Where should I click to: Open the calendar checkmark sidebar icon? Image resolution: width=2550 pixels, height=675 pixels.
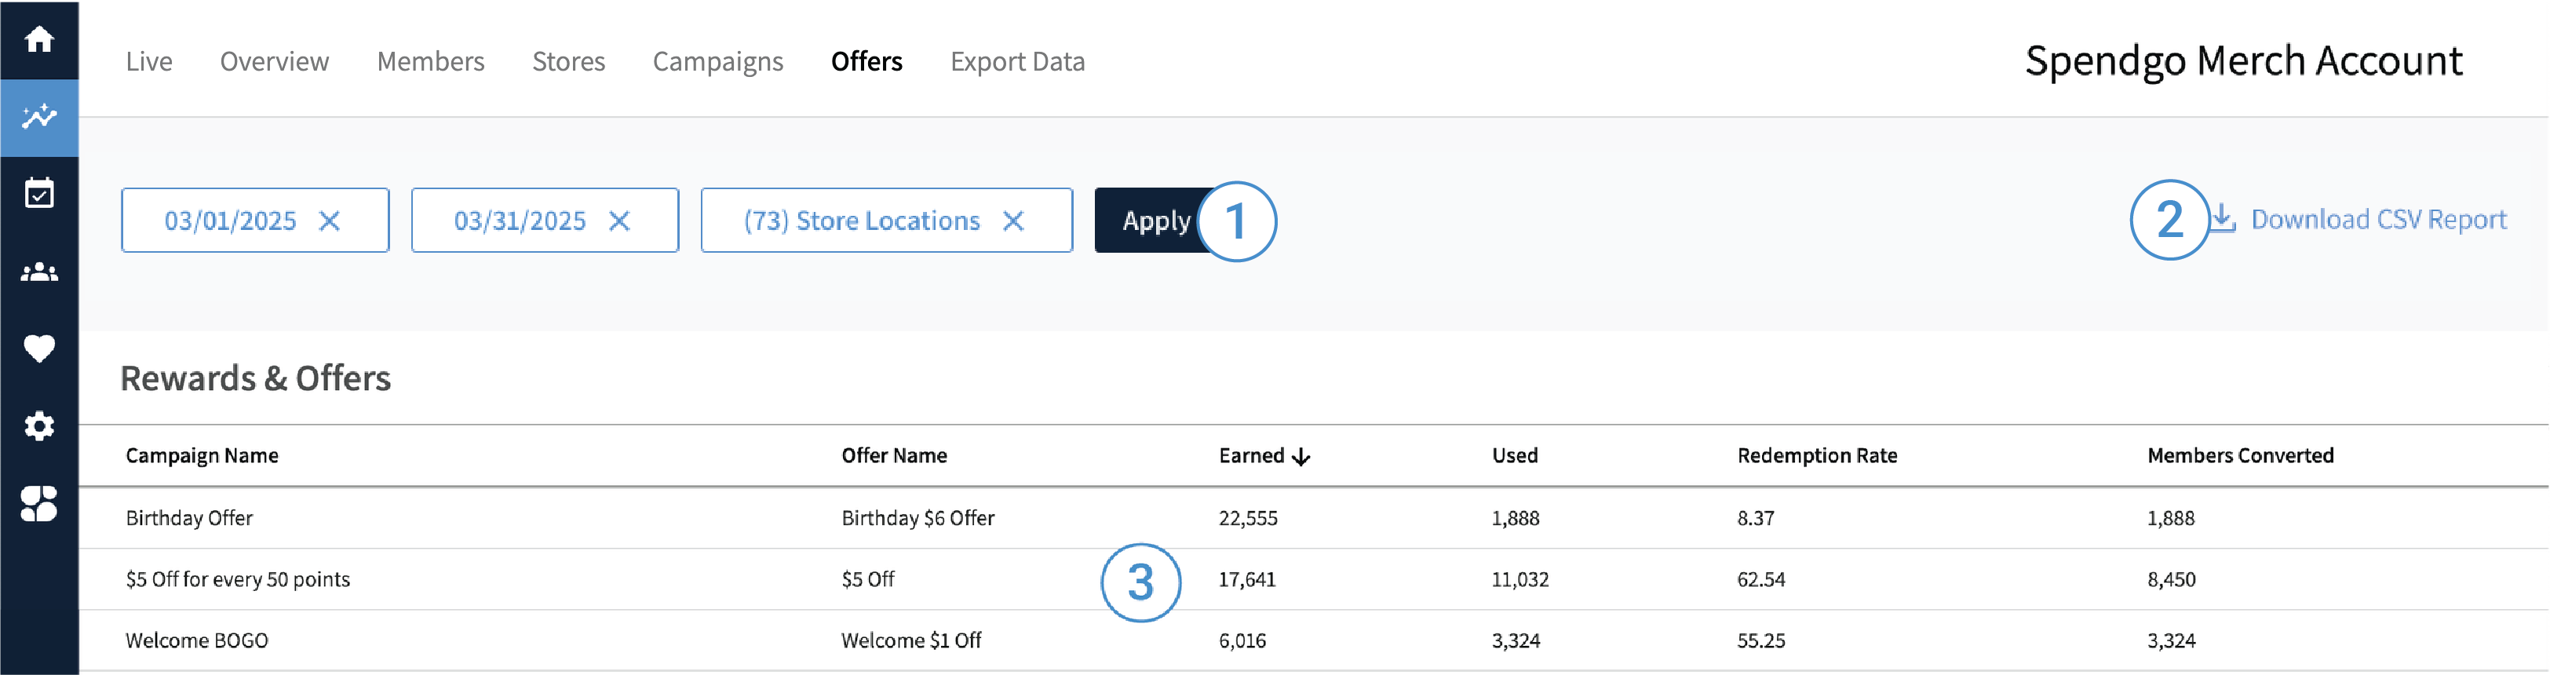tap(39, 194)
